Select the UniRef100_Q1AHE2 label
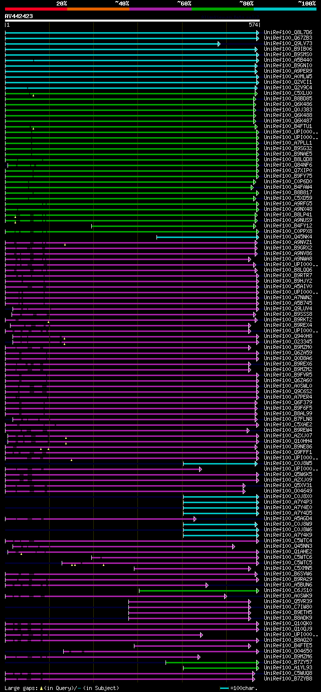The width and height of the screenshot is (321, 692). pyautogui.click(x=288, y=552)
